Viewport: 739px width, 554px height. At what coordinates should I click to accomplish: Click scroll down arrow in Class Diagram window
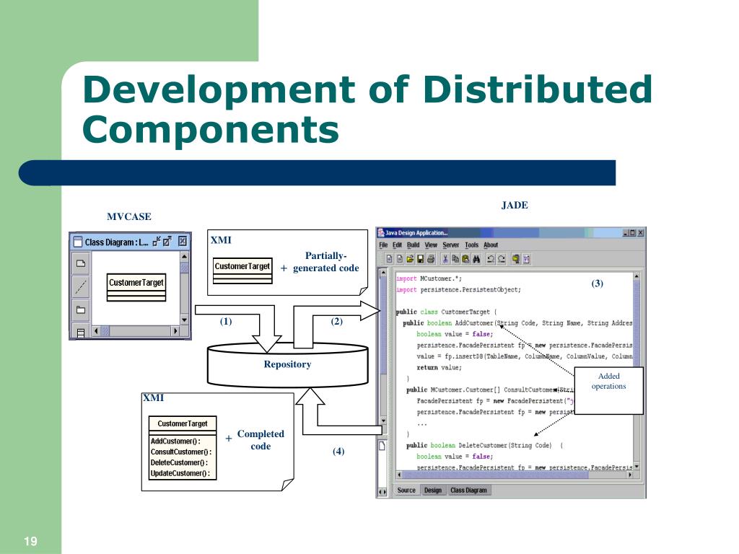(x=184, y=320)
